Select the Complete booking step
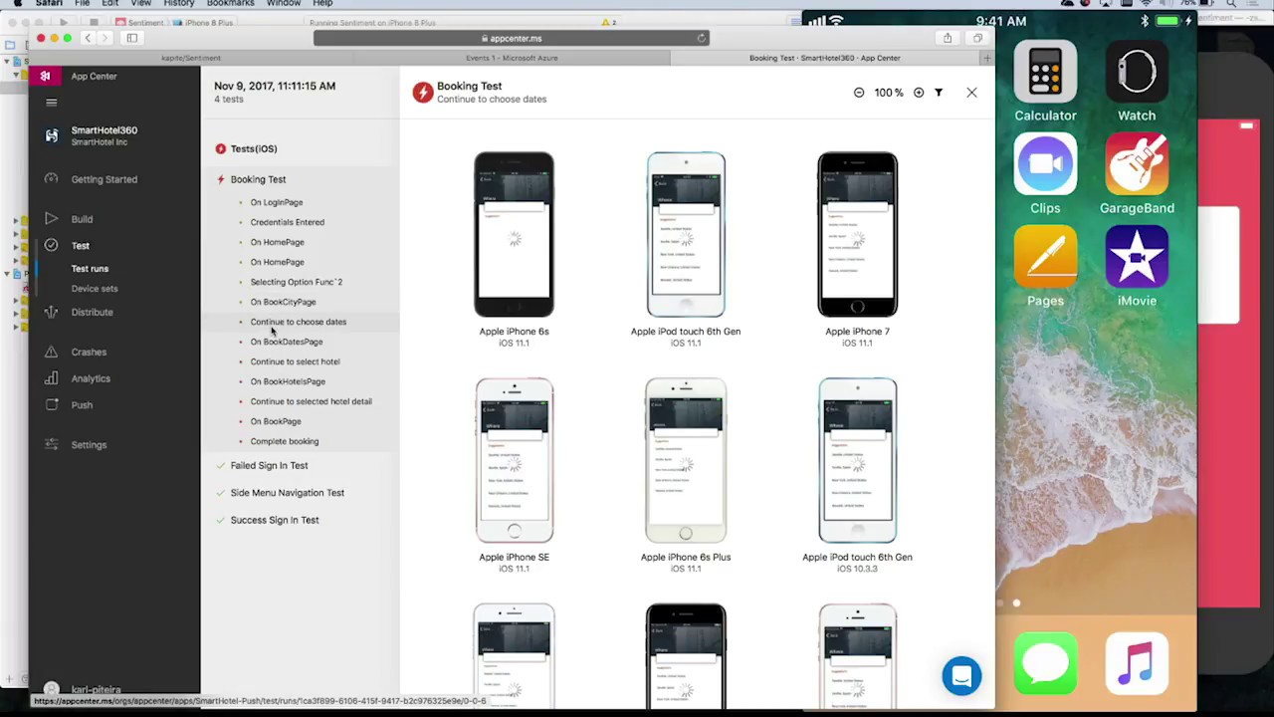The image size is (1274, 717). 285,441
